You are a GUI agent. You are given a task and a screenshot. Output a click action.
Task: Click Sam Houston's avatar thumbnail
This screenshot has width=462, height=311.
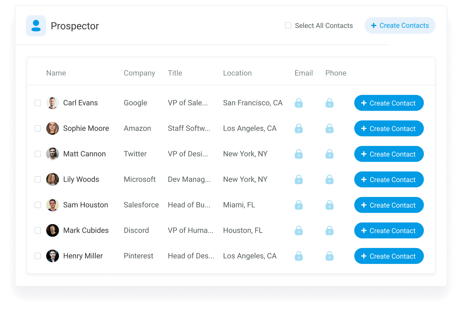click(x=53, y=205)
